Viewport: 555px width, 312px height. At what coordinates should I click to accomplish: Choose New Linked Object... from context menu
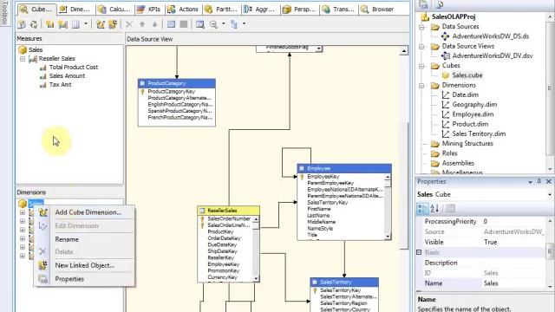pyautogui.click(x=85, y=265)
